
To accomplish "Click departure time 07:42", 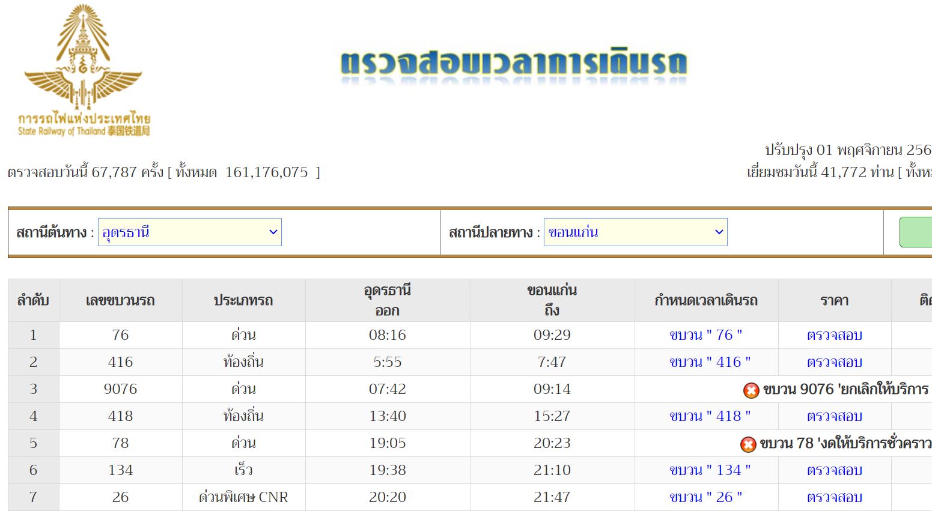I will 388,389.
